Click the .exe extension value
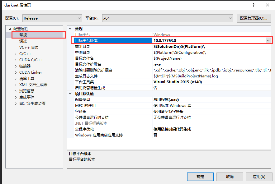 coord(157,64)
